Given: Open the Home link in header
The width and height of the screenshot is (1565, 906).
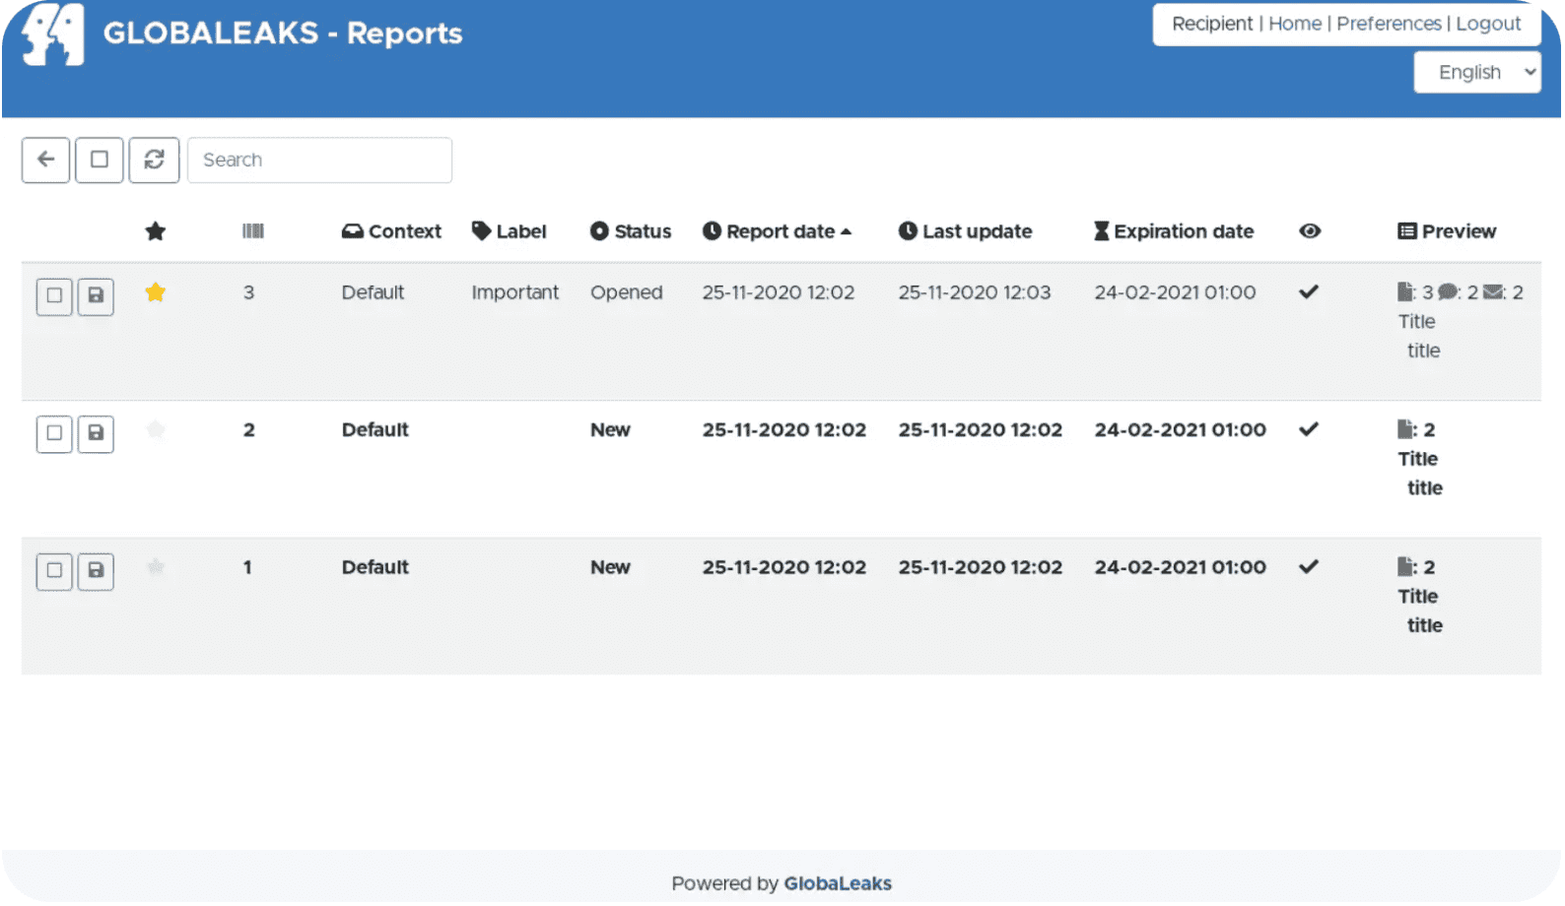Looking at the screenshot, I should tap(1294, 24).
